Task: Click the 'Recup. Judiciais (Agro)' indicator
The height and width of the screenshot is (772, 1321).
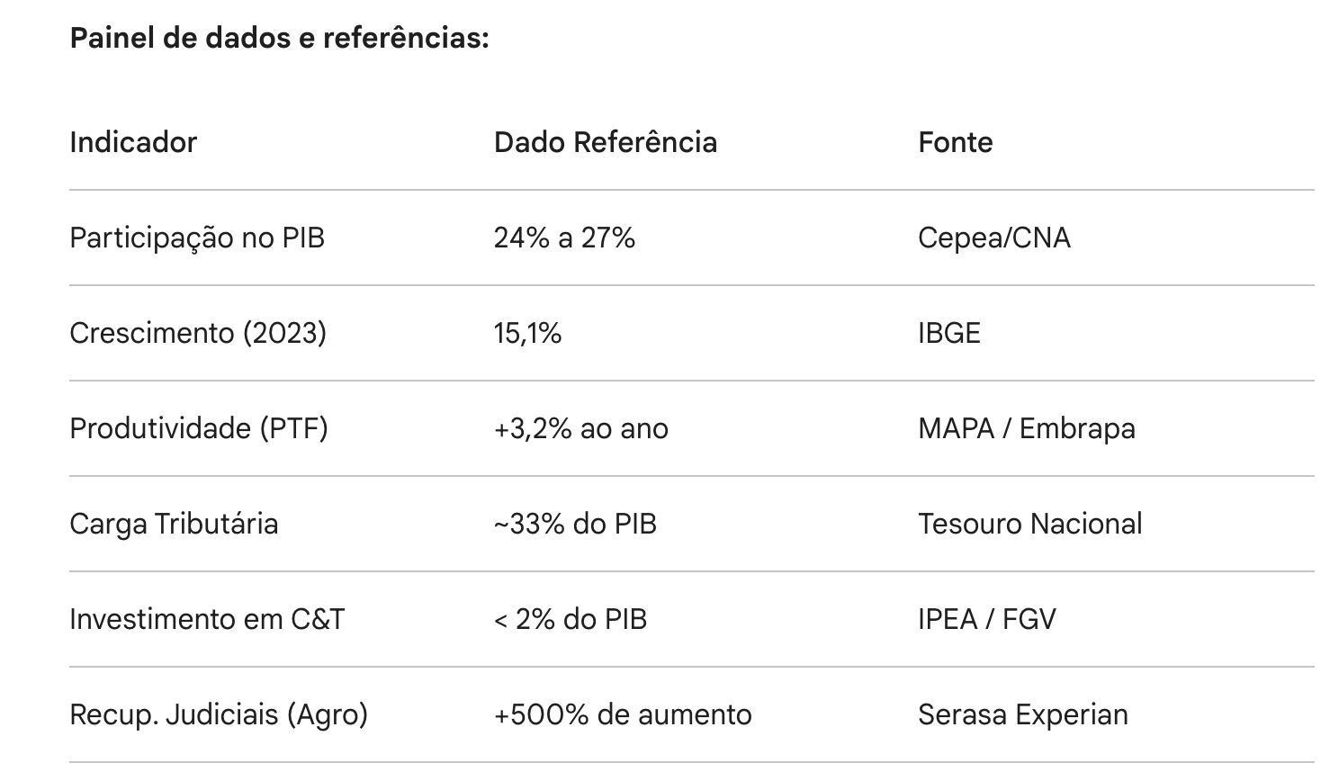Action: pos(219,714)
